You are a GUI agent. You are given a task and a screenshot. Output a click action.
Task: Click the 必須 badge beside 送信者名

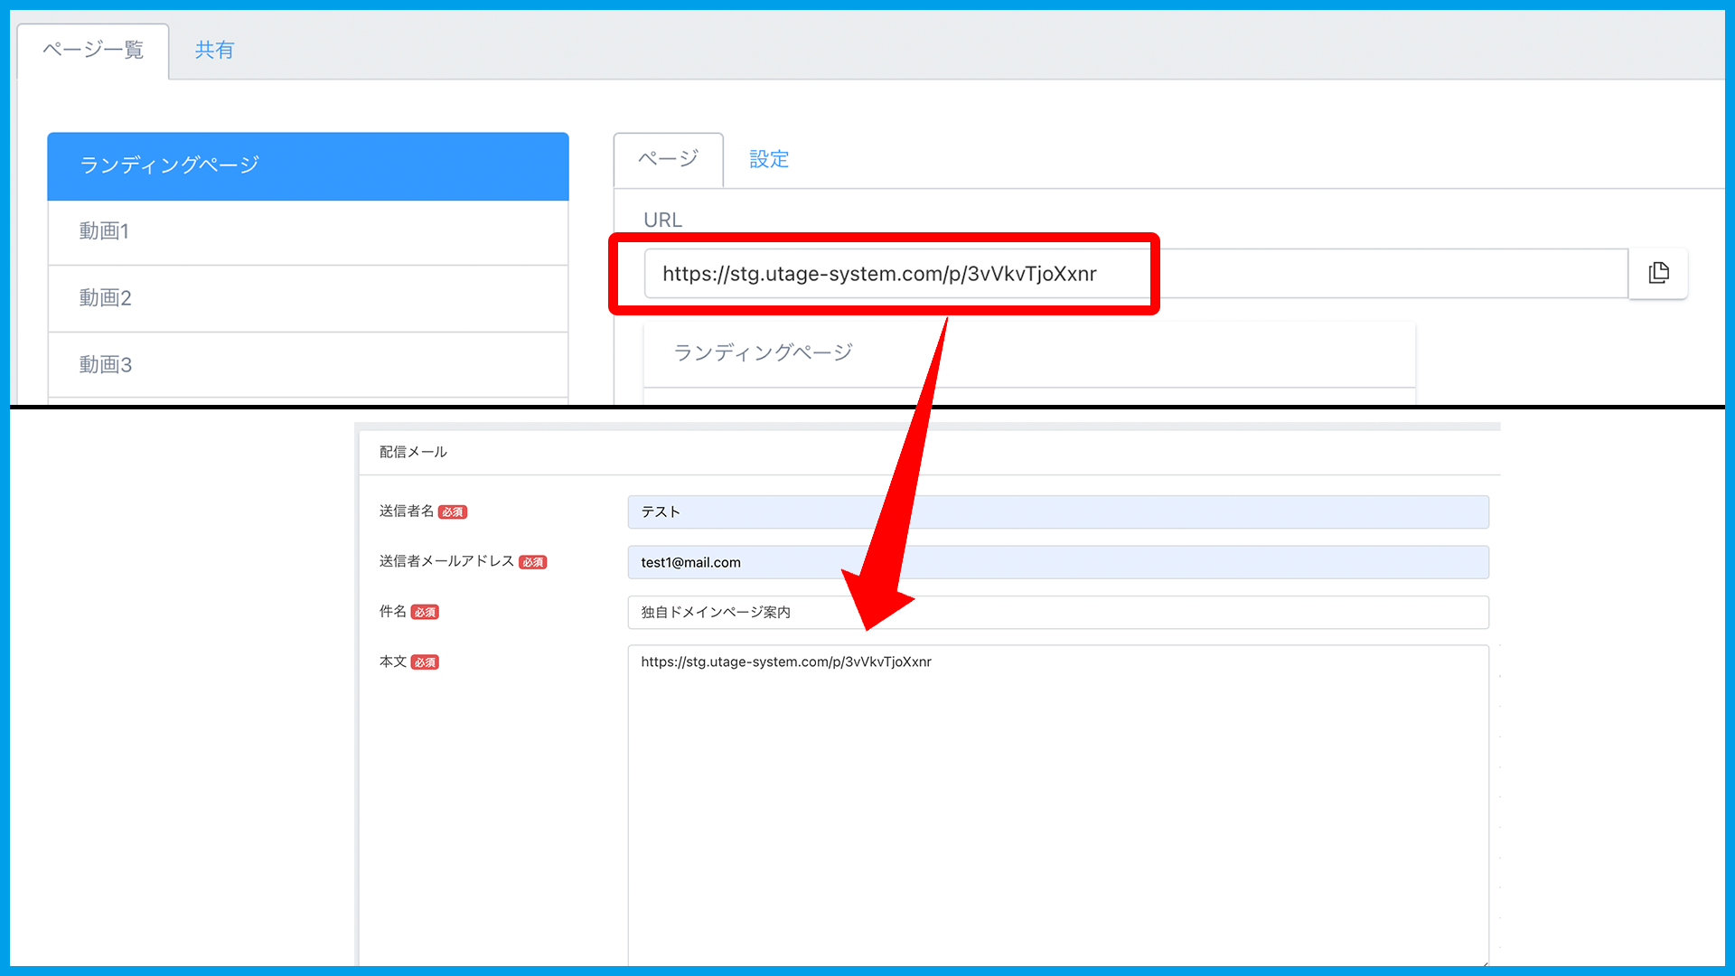point(453,512)
